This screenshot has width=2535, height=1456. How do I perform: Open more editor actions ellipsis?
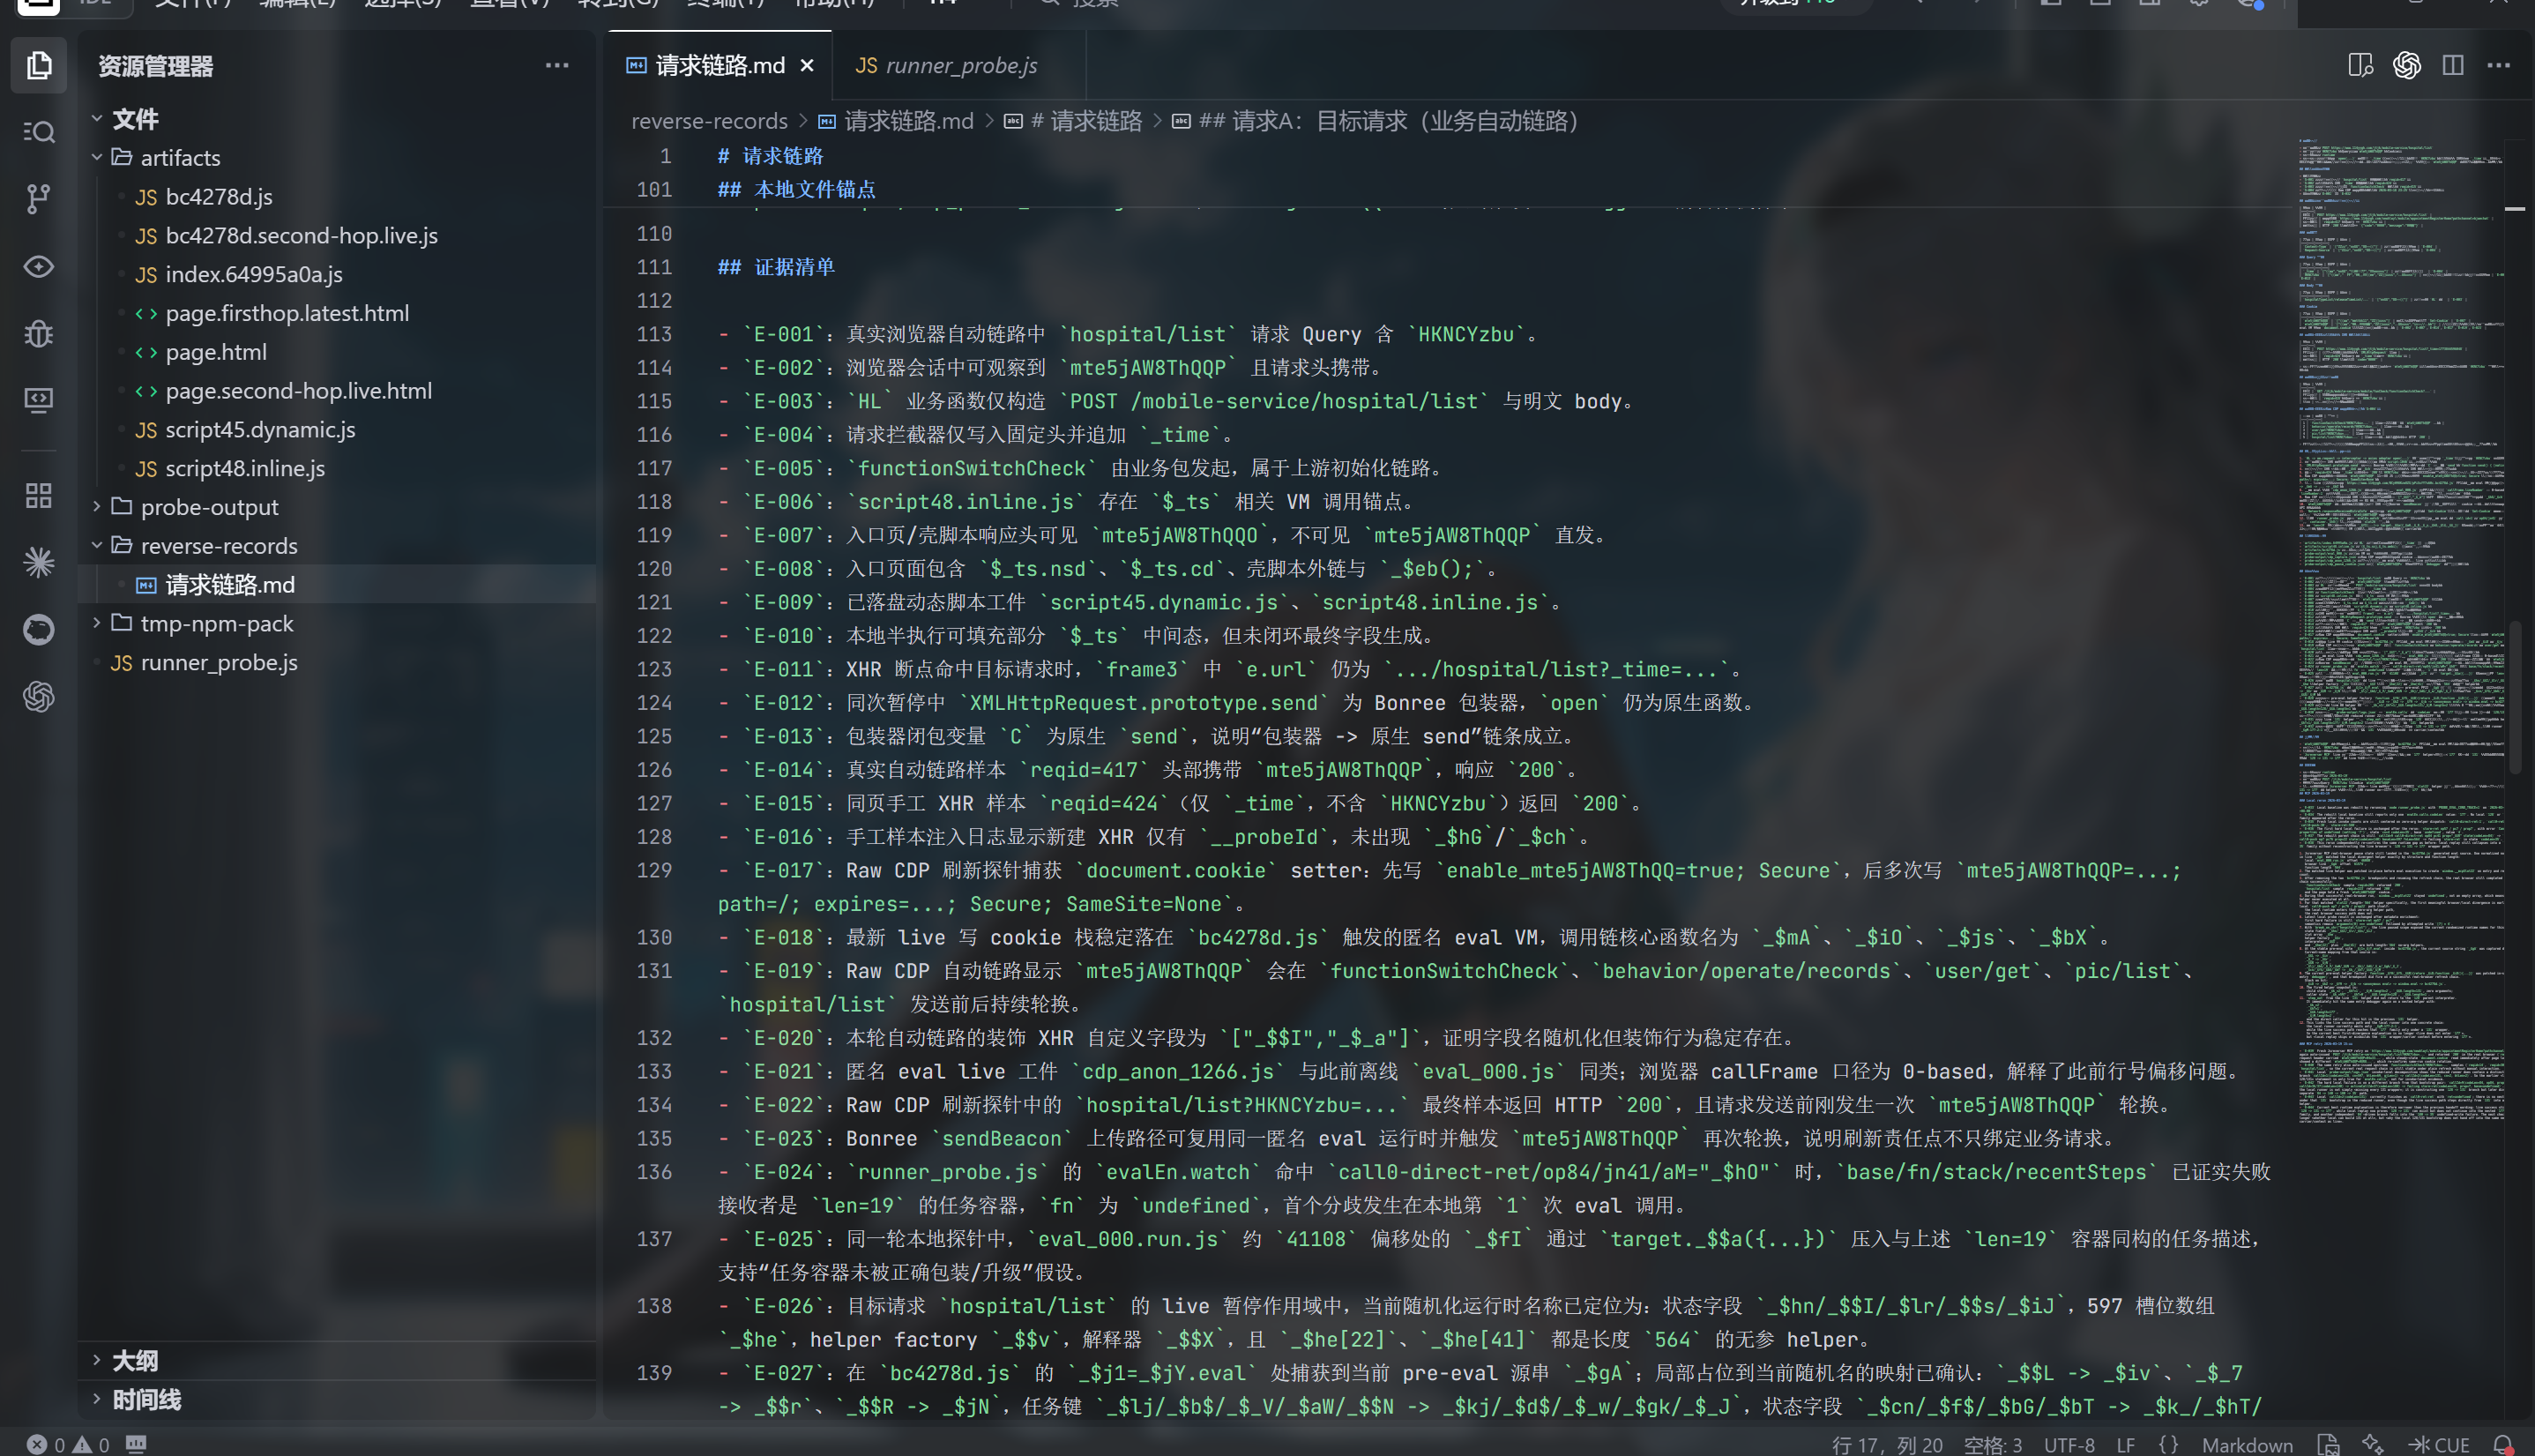(2498, 66)
